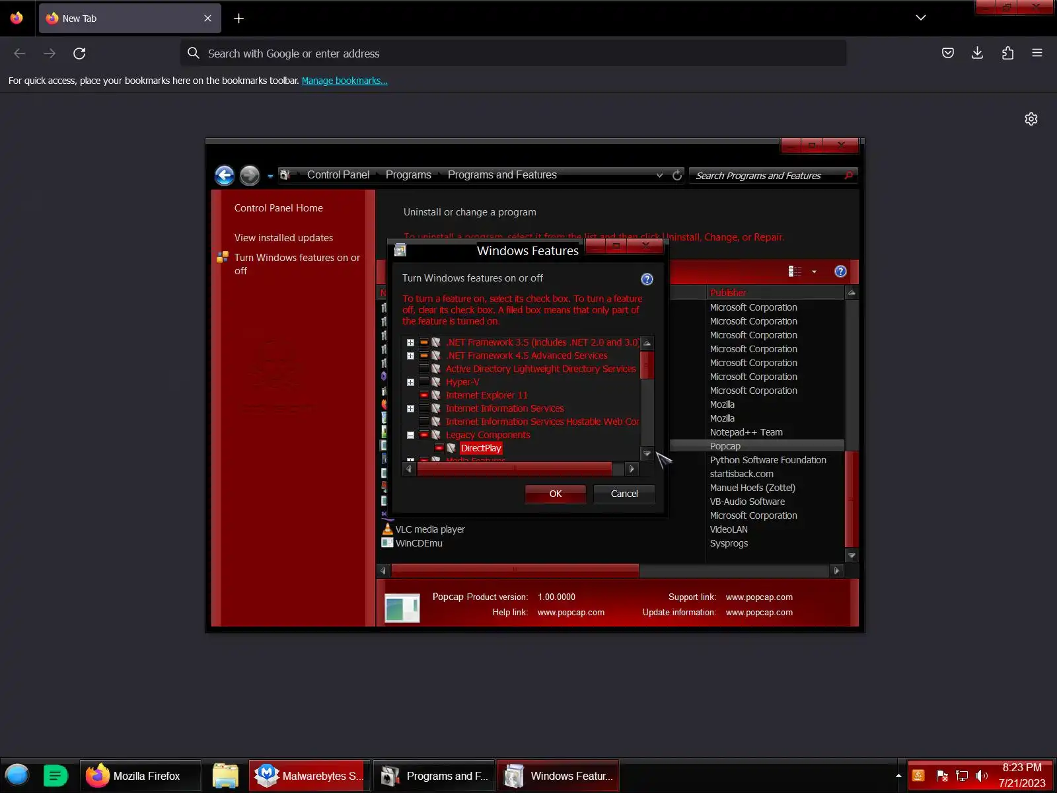Click the program list horizontal scrollbar thumb
The height and width of the screenshot is (793, 1057).
[x=515, y=570]
